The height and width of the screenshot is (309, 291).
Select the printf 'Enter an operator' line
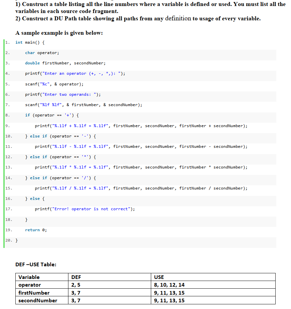pyautogui.click(x=75, y=73)
